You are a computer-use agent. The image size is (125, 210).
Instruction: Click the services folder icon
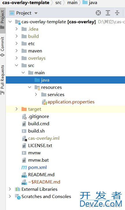(x=44, y=94)
